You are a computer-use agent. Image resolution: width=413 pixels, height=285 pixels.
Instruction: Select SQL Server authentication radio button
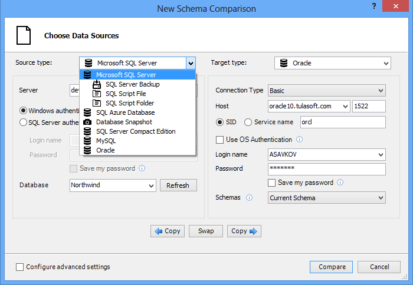click(23, 122)
